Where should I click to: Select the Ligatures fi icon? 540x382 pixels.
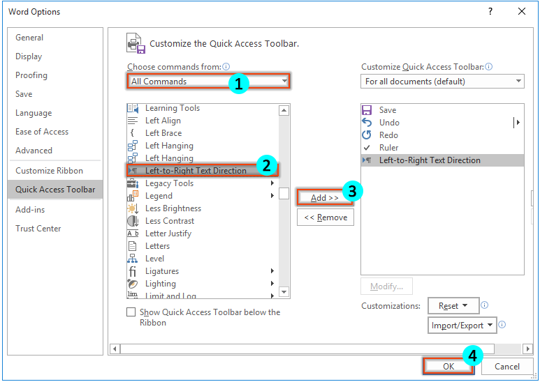[x=133, y=271]
